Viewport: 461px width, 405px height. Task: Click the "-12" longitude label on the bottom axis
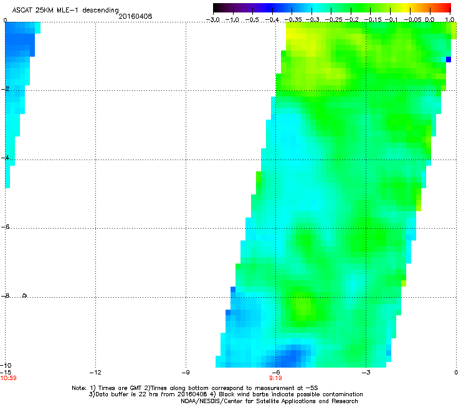click(x=95, y=373)
